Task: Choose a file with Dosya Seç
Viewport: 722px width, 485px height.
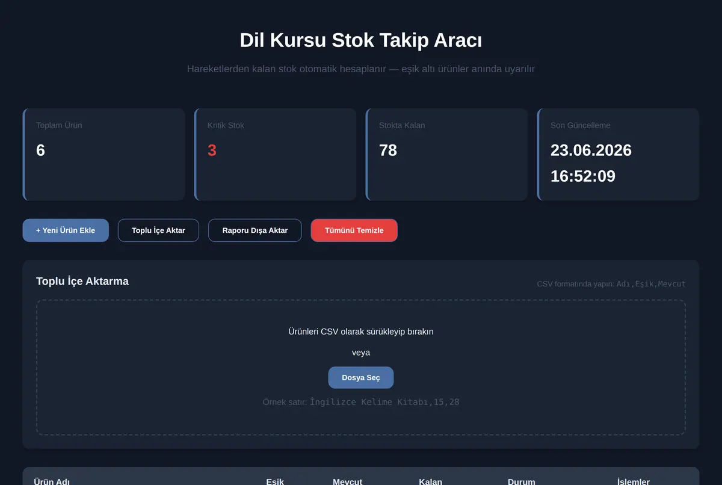Action: 361,378
